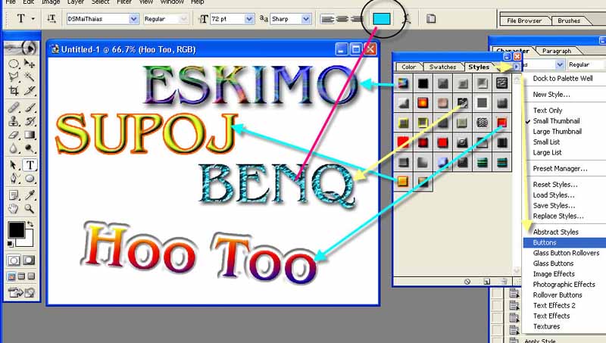Reset default foreground and background colors
Screen dimensions: 606x343
tap(11, 244)
